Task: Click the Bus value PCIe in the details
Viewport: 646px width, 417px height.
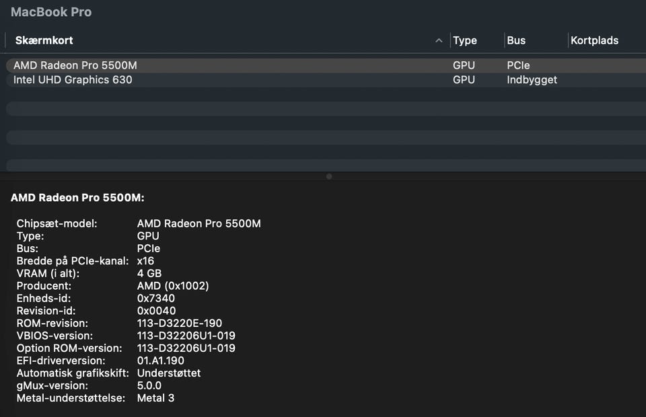Action: coord(149,249)
